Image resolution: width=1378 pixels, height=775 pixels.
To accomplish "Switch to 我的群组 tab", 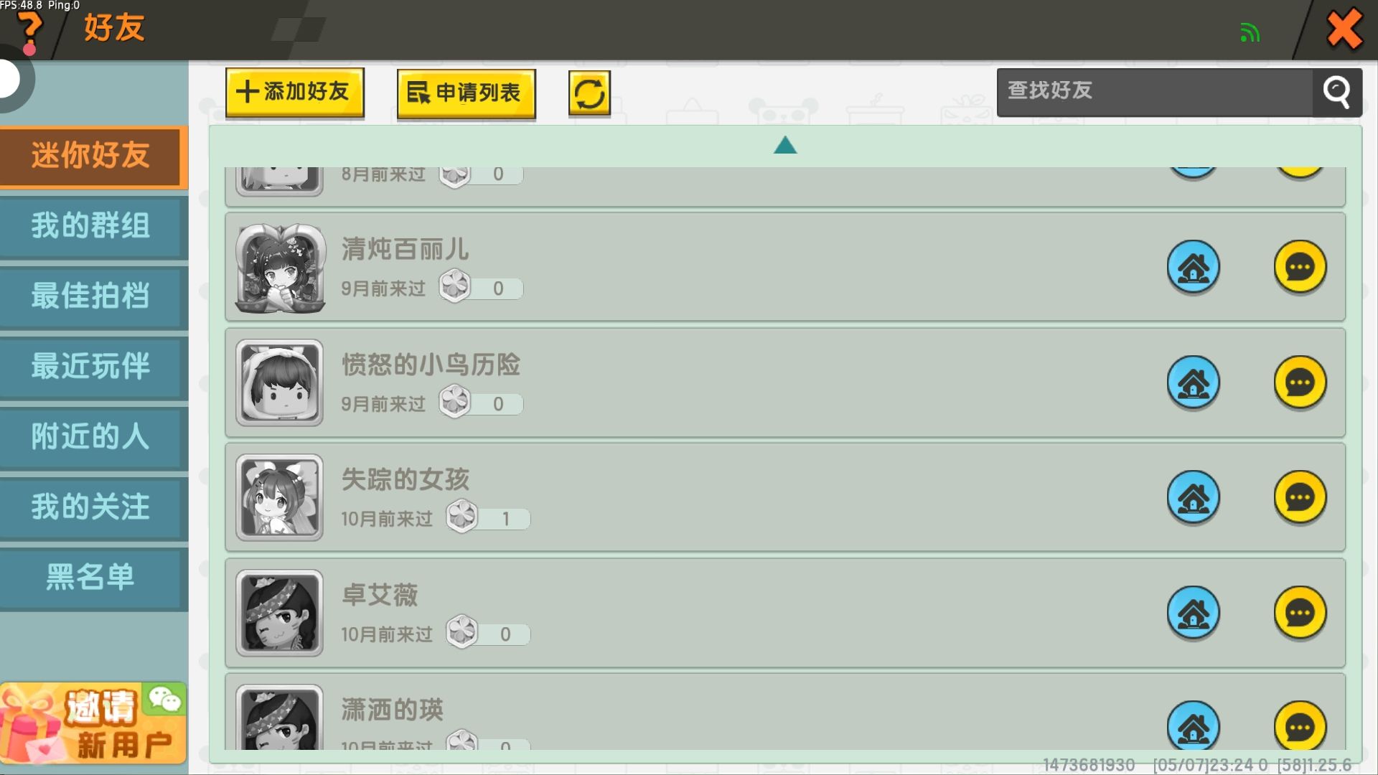I will 91,226.
